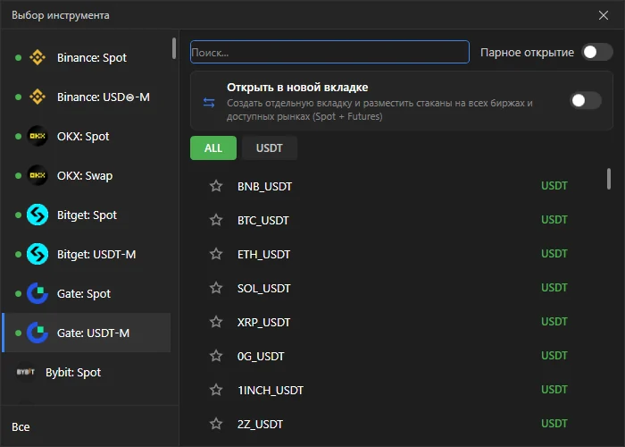This screenshot has height=447, width=625.
Task: Select OKX: Swap market
Action: 87,175
